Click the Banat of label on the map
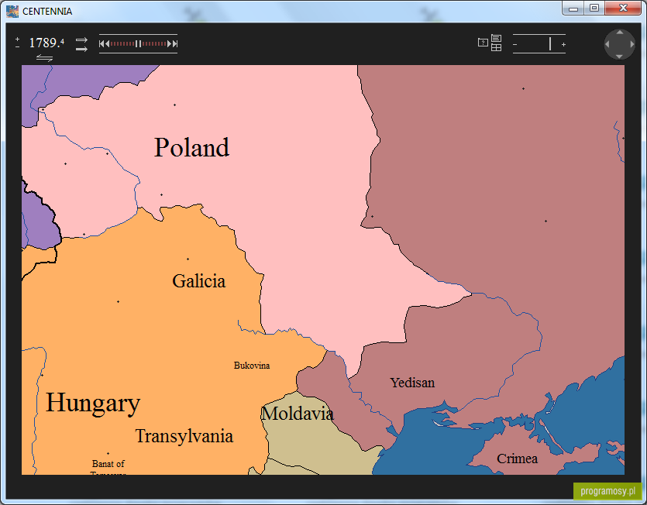Image resolution: width=647 pixels, height=505 pixels. [108, 464]
